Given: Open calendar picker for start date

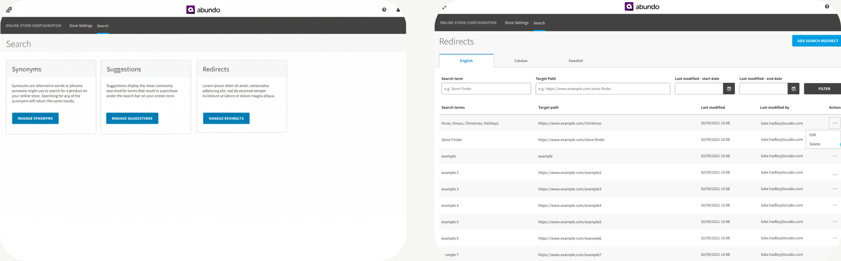Looking at the screenshot, I should pyautogui.click(x=729, y=88).
